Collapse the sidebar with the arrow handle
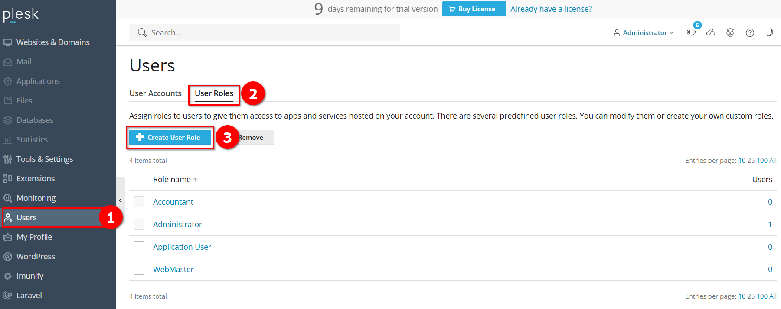This screenshot has height=309, width=781. pyautogui.click(x=120, y=200)
